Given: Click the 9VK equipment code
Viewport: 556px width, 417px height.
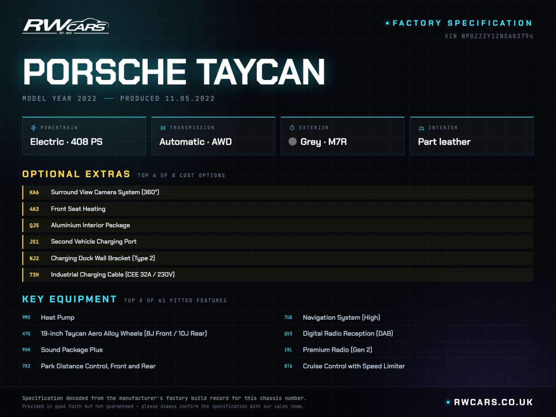Looking at the screenshot, I should 26,350.
